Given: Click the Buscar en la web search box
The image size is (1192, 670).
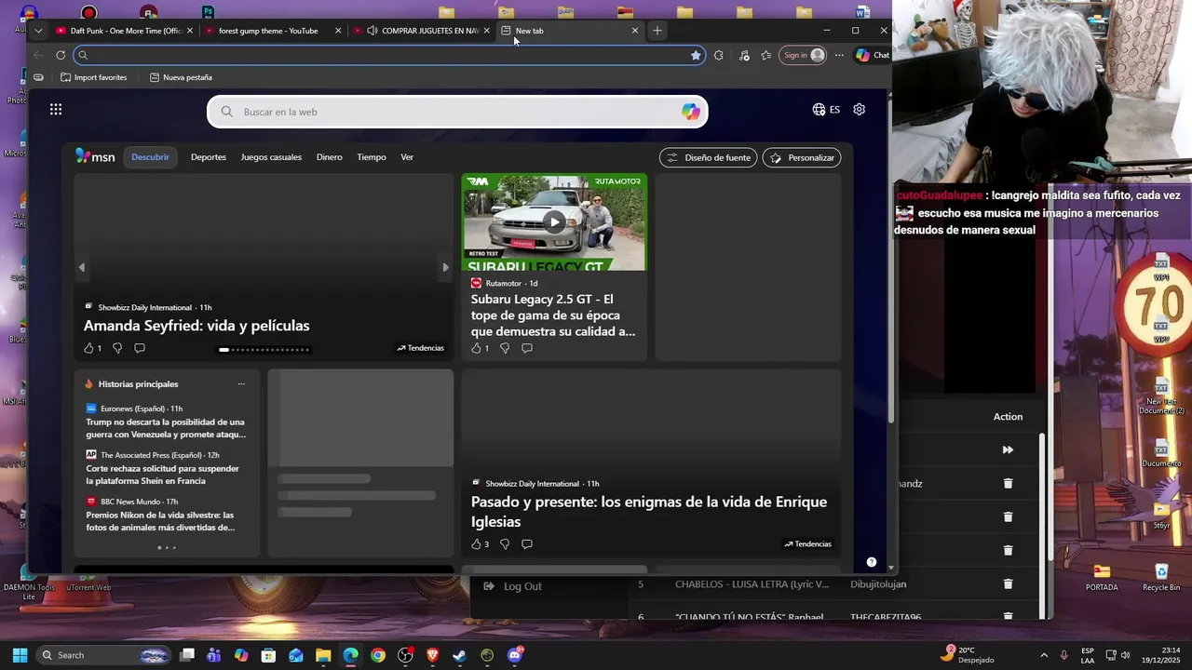Looking at the screenshot, I should pyautogui.click(x=456, y=112).
